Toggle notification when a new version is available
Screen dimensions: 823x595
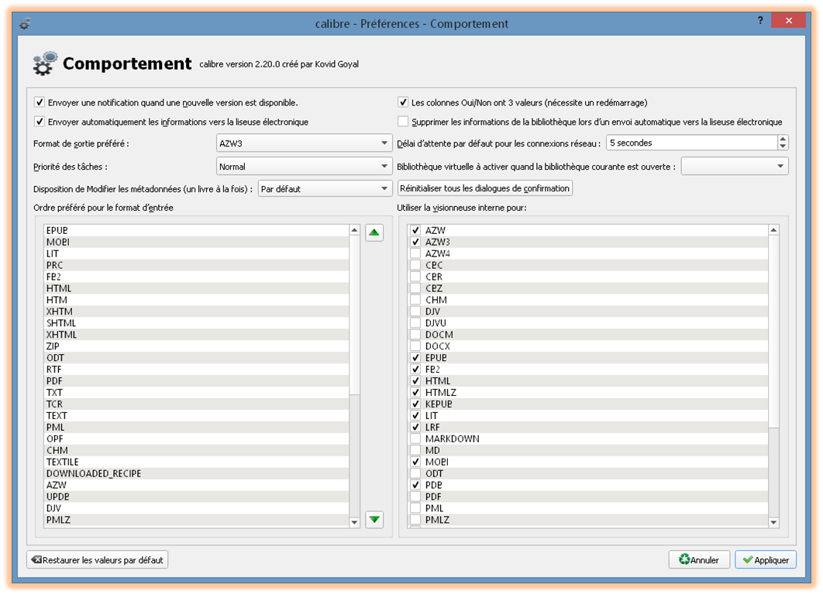[40, 102]
